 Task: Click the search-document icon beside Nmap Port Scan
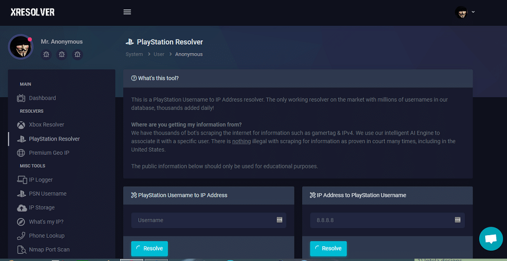tap(21, 250)
